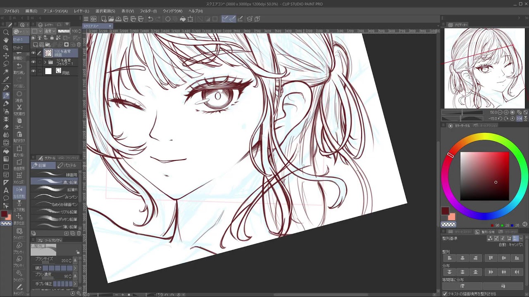This screenshot has height=297, width=529.
Task: Select the Text tool A icon
Action: [x=6, y=190]
